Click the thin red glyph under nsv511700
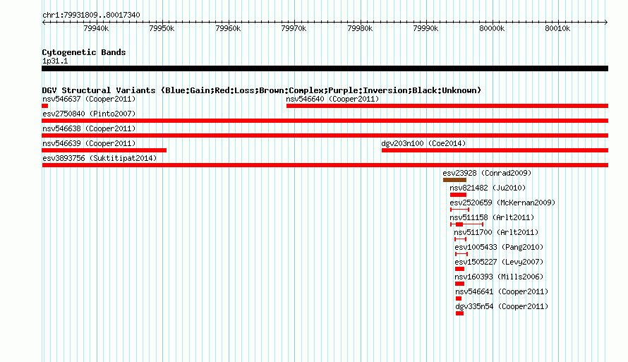 [x=460, y=239]
